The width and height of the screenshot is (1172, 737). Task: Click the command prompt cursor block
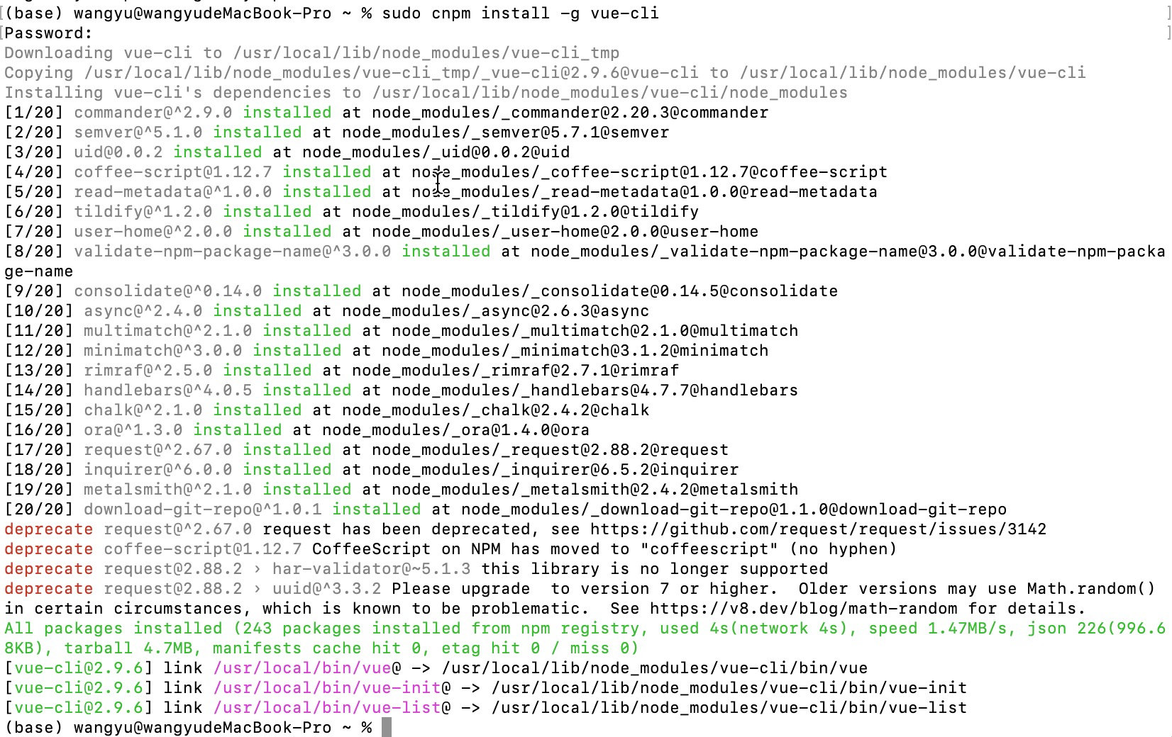click(387, 728)
